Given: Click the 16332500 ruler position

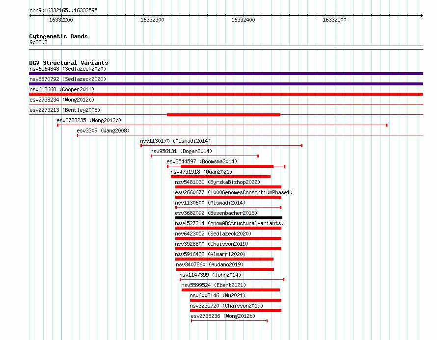Looking at the screenshot, I should 334,20.
